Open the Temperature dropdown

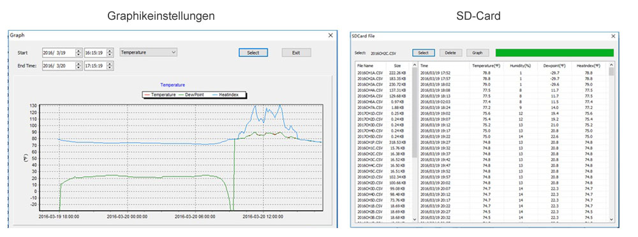[149, 52]
